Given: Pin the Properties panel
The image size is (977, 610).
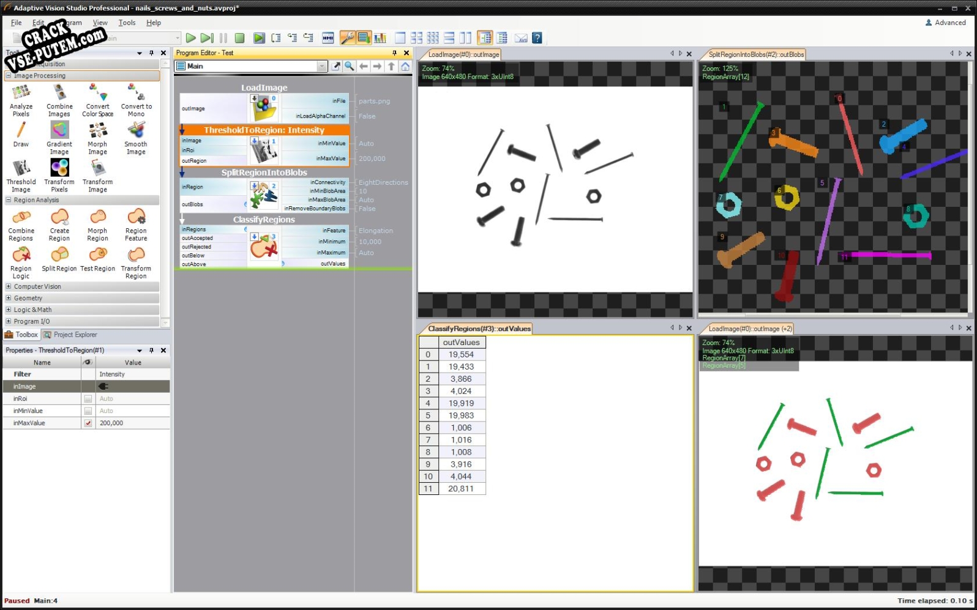Looking at the screenshot, I should click(151, 351).
